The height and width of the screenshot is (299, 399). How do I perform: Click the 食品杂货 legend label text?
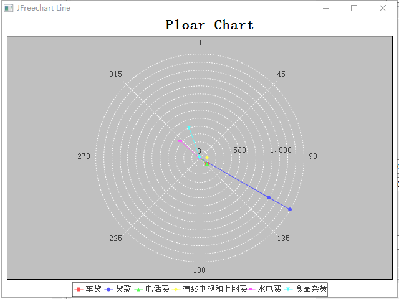click(310, 290)
